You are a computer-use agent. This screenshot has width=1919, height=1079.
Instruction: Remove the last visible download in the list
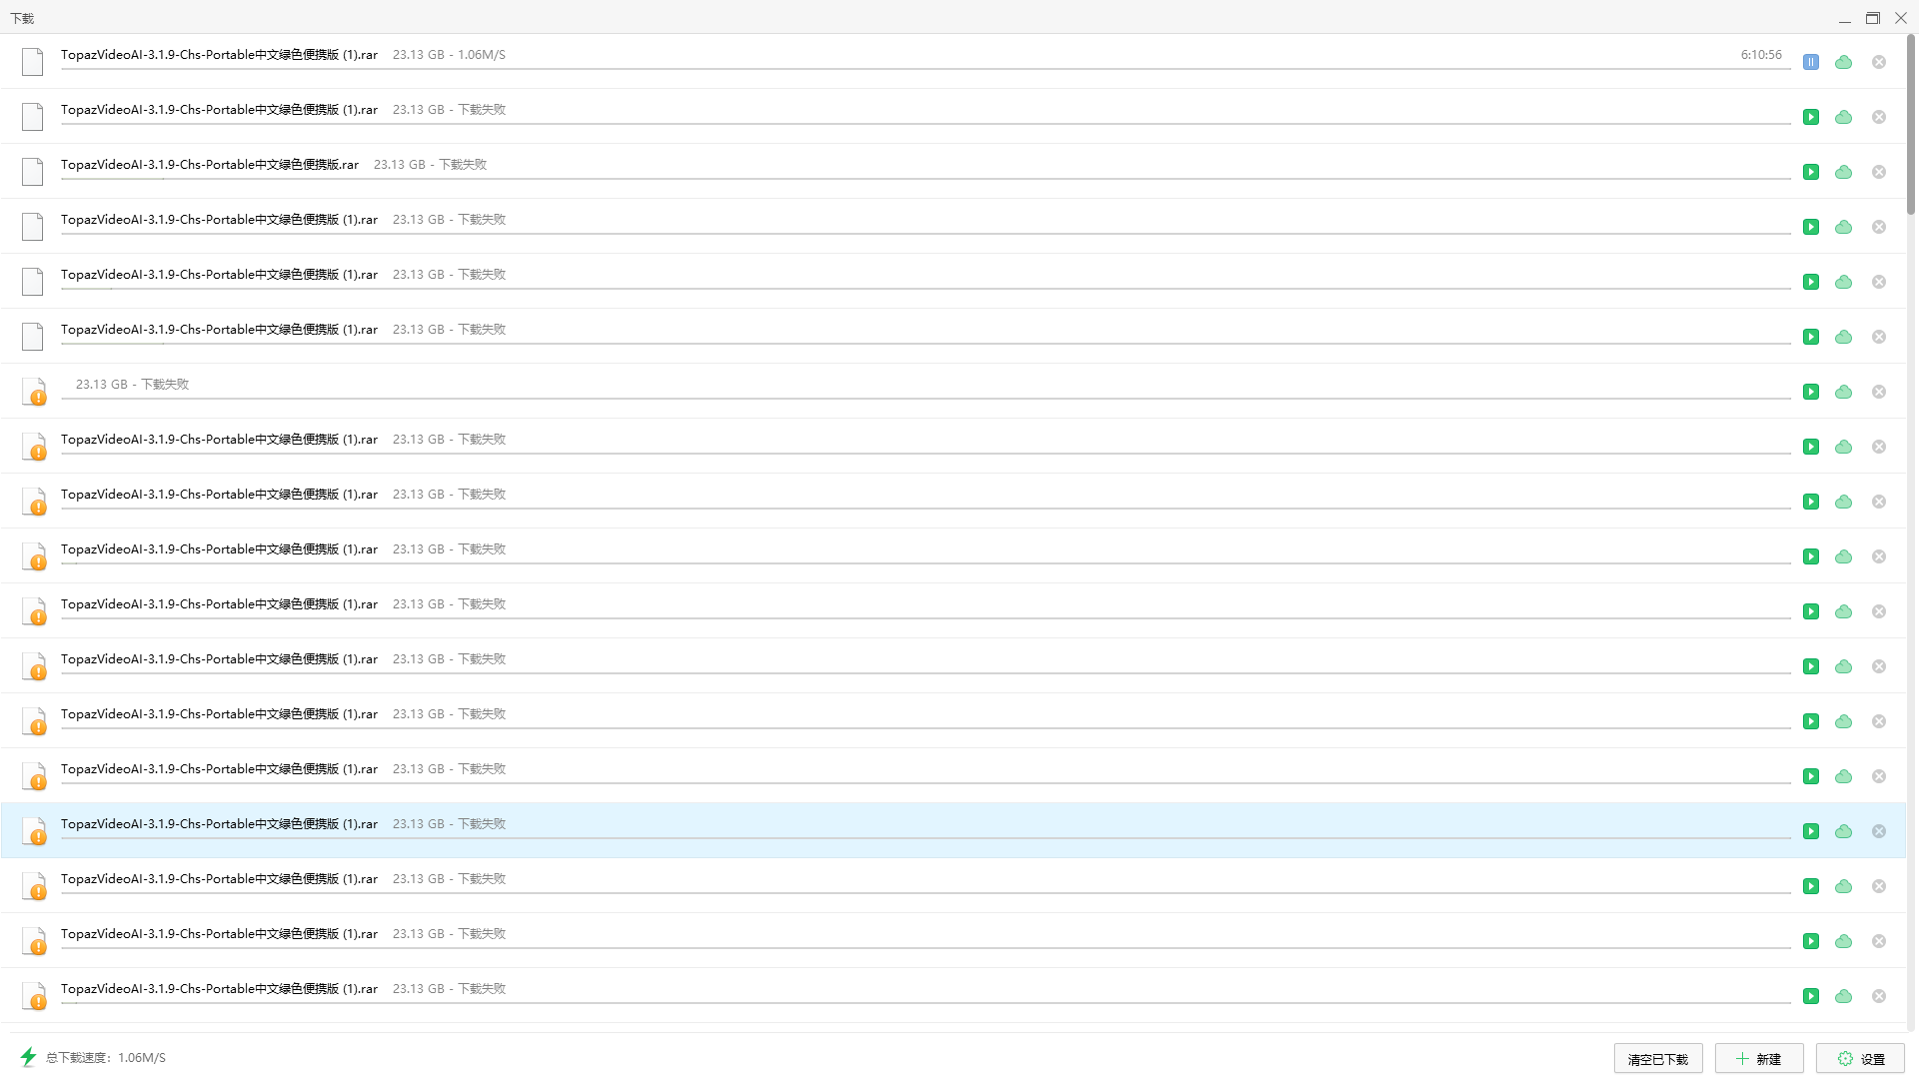pyautogui.click(x=1879, y=996)
